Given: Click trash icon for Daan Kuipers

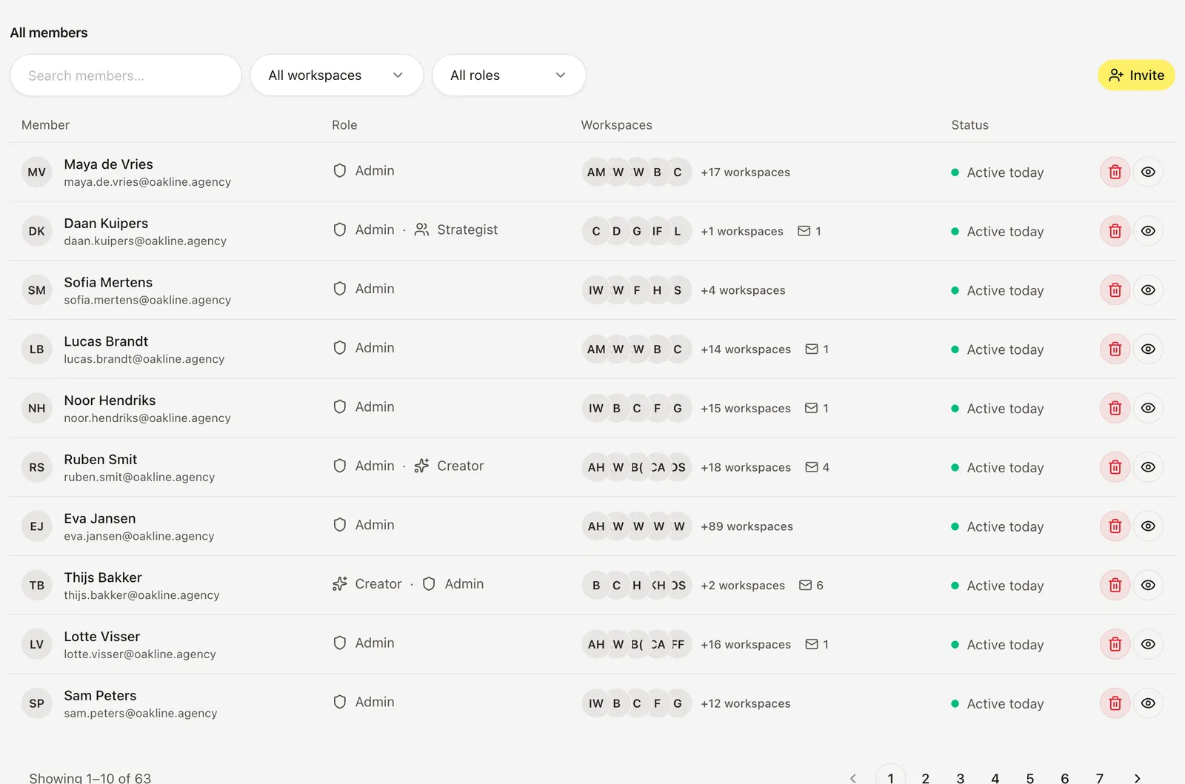Looking at the screenshot, I should click(x=1115, y=231).
